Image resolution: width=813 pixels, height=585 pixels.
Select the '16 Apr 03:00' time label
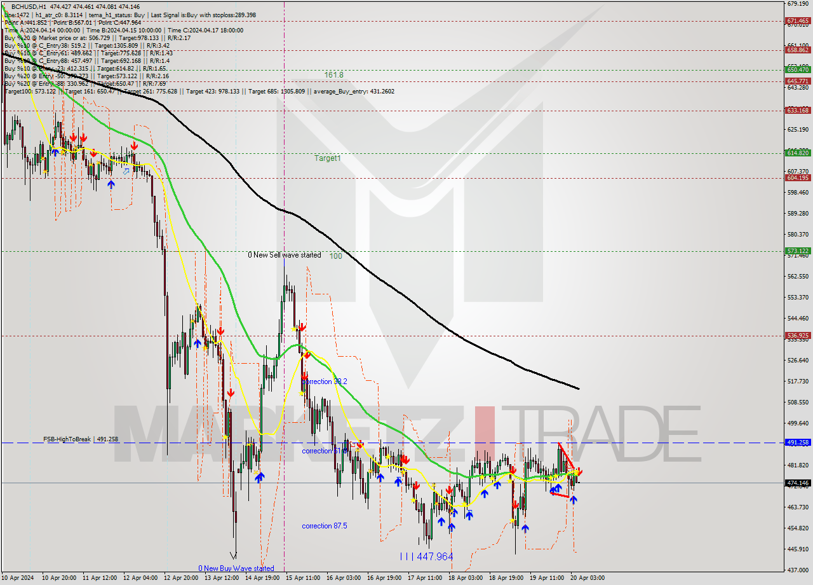[344, 578]
